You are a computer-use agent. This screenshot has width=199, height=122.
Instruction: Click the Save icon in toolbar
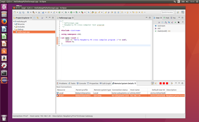click(x=20, y=12)
